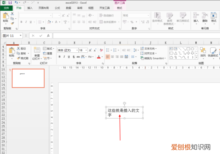Click the Redo arrow in the quick access toolbar

point(25,3)
